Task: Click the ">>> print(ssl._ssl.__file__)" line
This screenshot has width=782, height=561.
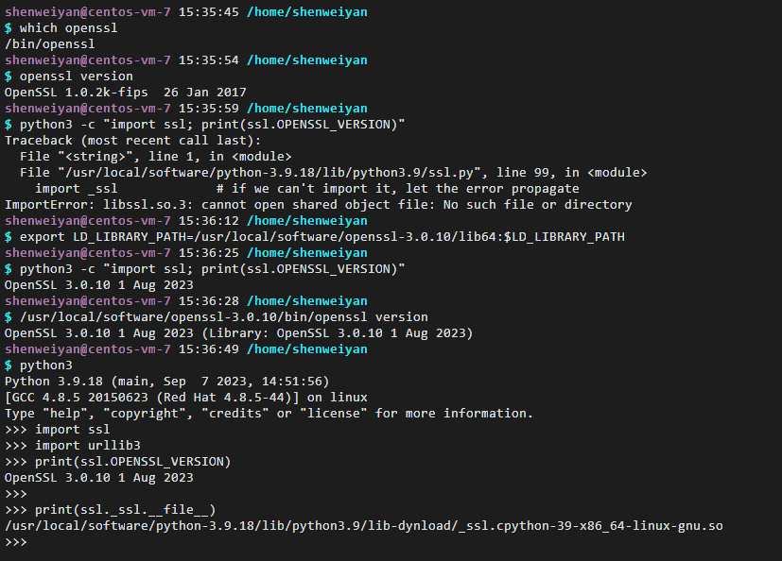Action: [111, 510]
